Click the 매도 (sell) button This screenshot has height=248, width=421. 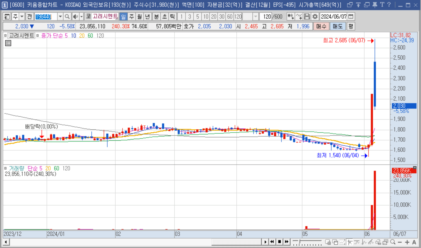(338, 26)
